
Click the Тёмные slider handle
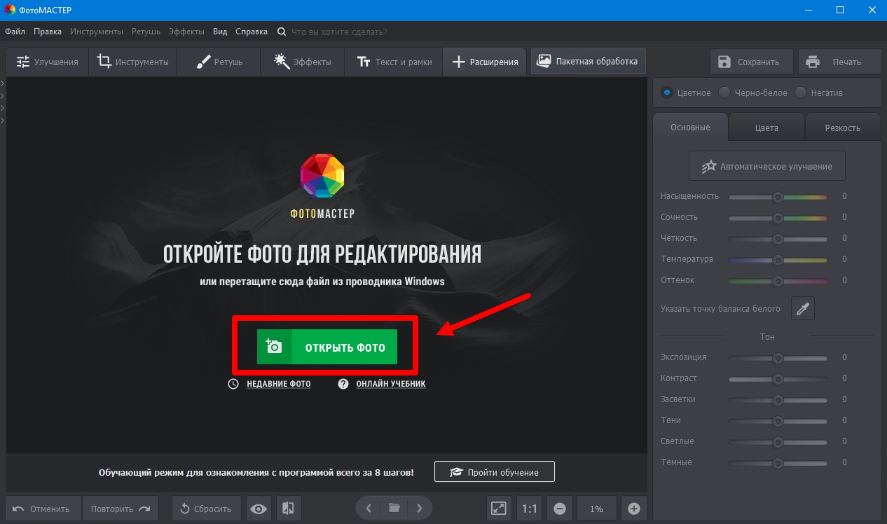coord(777,463)
